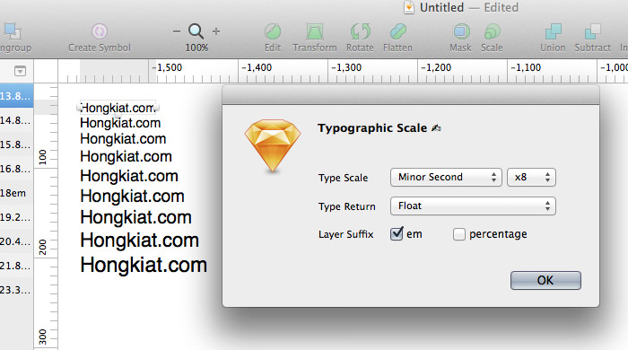Click the Mask tool icon

click(461, 31)
